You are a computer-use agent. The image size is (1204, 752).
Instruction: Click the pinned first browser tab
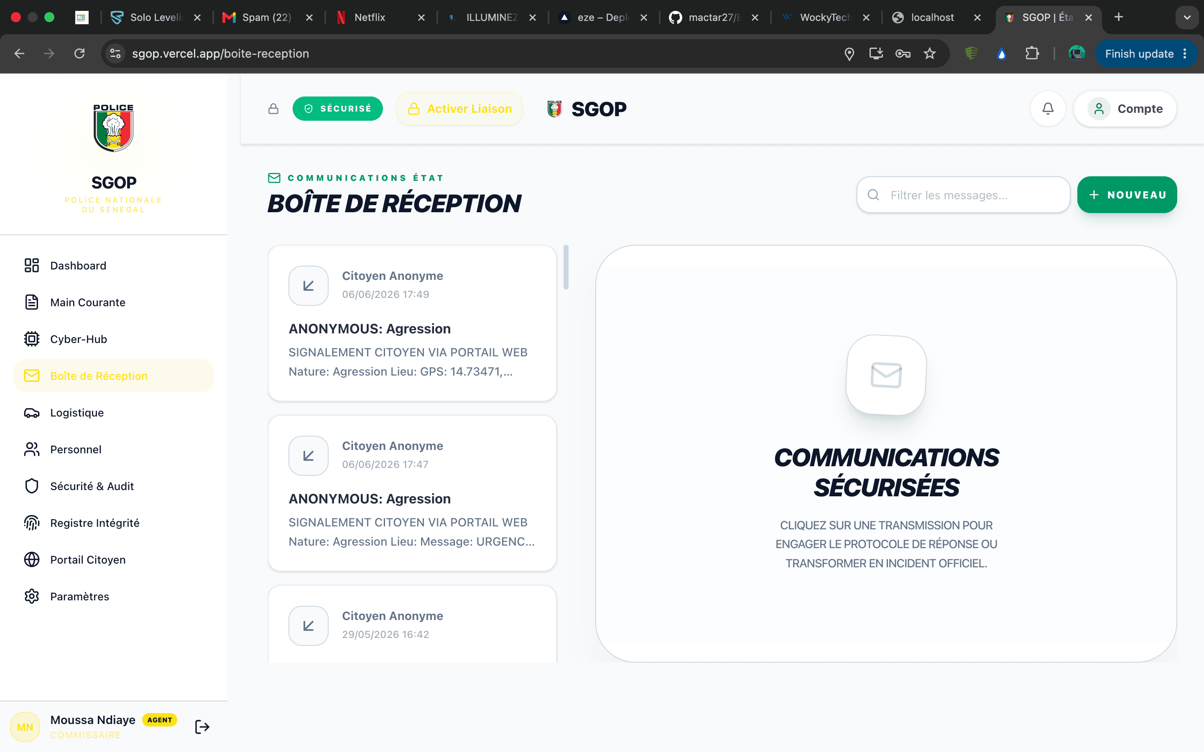pos(82,18)
